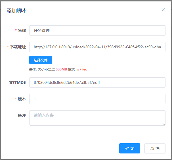
Task: Click the 添加脚本 dialog title
Action: coord(17,11)
